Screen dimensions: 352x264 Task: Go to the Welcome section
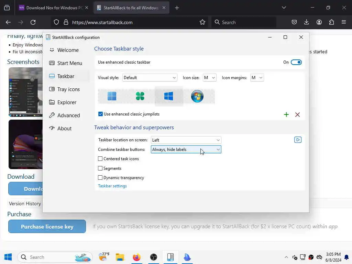(x=67, y=50)
